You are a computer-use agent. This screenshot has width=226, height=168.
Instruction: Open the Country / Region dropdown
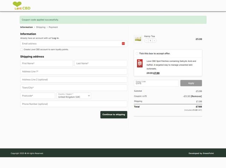click(x=74, y=96)
